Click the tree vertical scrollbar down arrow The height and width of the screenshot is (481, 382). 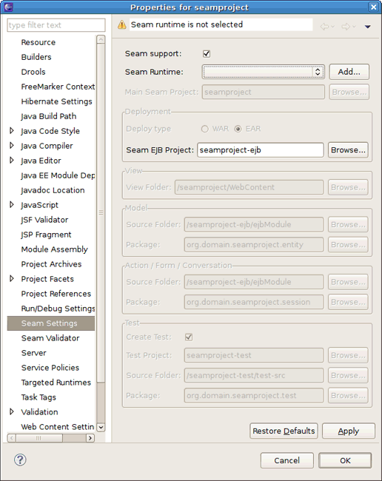[x=101, y=427]
